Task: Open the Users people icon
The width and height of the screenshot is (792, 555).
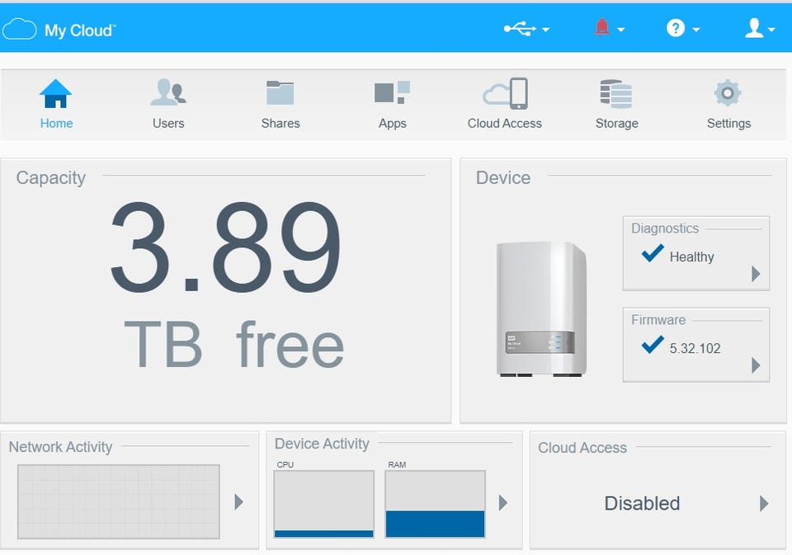Action: pyautogui.click(x=168, y=92)
